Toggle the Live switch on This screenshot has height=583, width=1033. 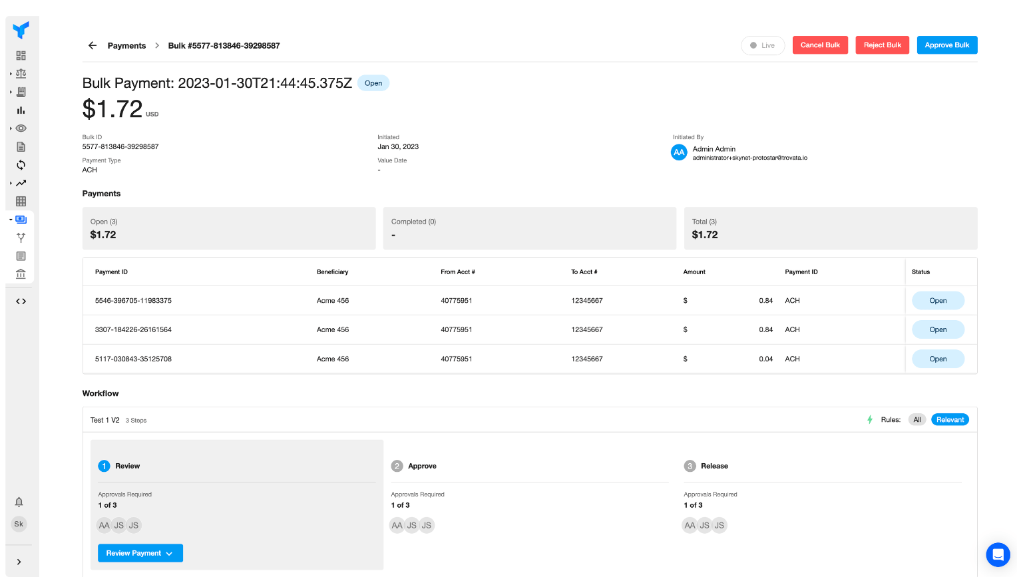point(763,45)
